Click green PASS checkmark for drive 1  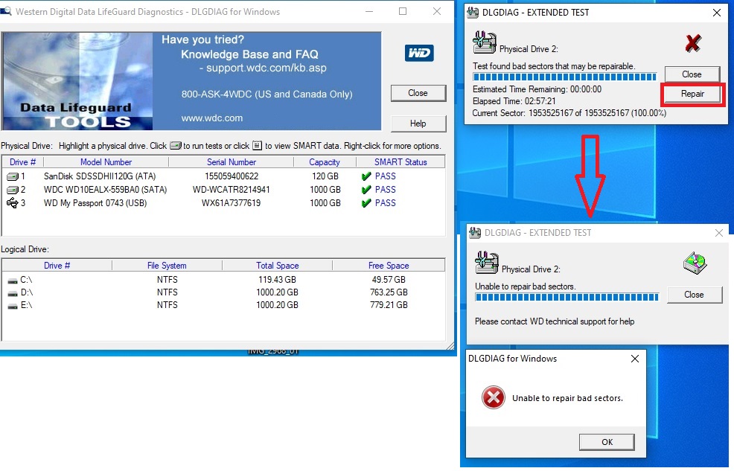pyautogui.click(x=366, y=176)
